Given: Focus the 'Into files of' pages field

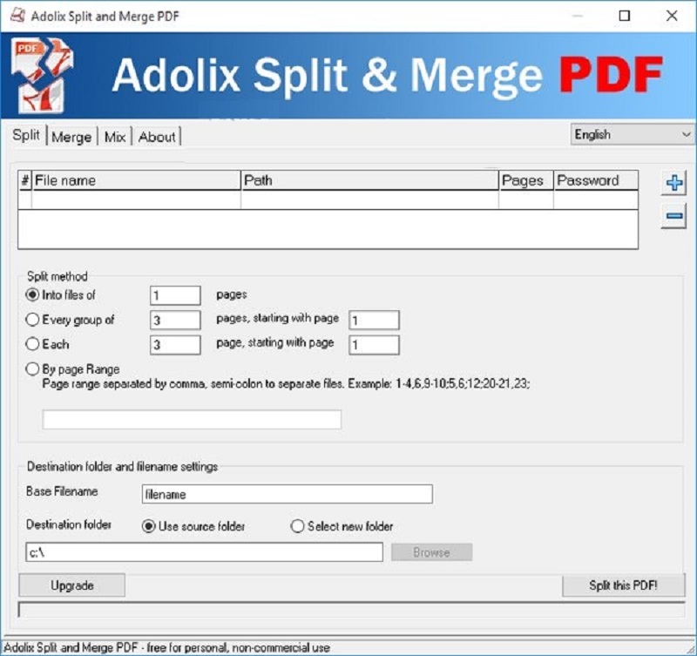Looking at the screenshot, I should tap(175, 295).
